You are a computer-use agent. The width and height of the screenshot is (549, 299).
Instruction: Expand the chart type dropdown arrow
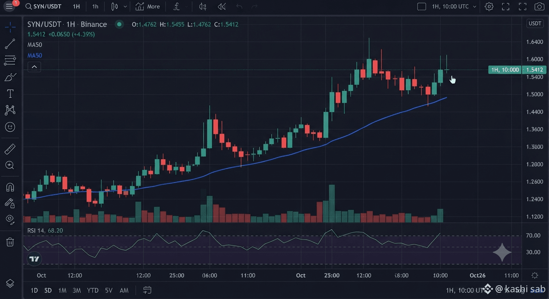125,7
